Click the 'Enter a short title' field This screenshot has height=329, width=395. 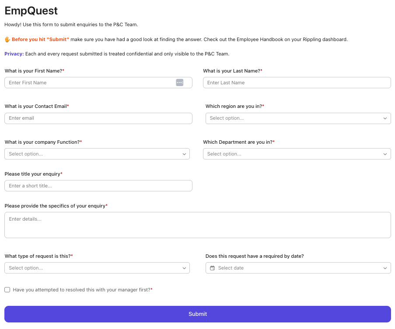click(x=98, y=186)
